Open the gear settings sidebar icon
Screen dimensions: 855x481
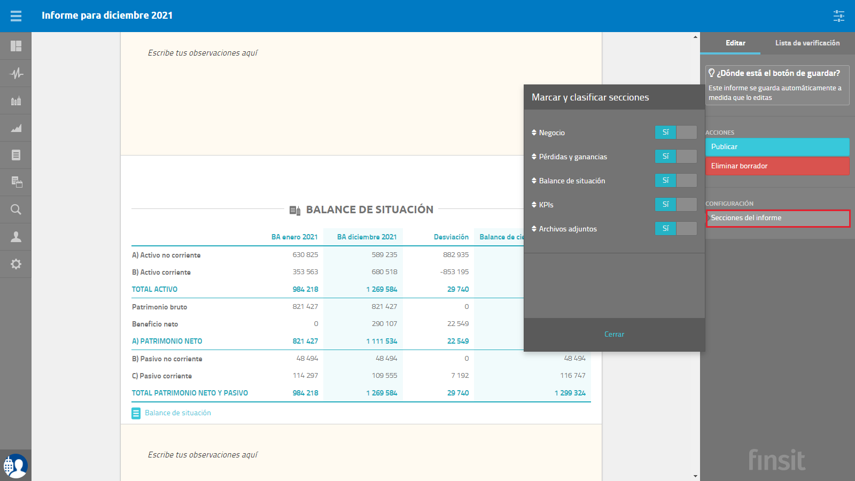pos(16,264)
